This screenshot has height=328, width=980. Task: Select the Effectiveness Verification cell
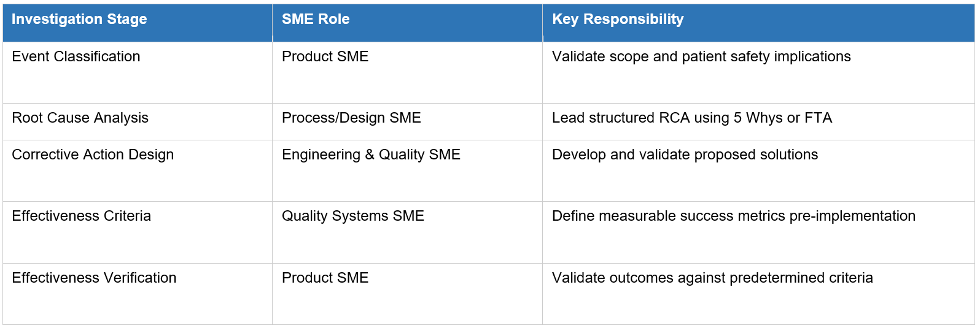tap(138, 294)
